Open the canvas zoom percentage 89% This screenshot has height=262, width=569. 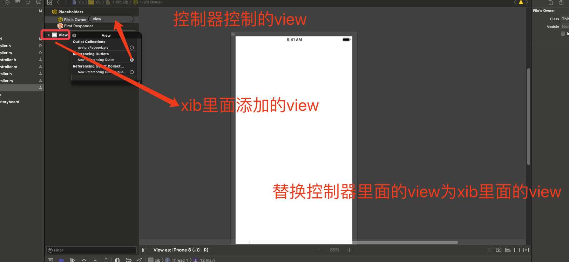coord(335,250)
